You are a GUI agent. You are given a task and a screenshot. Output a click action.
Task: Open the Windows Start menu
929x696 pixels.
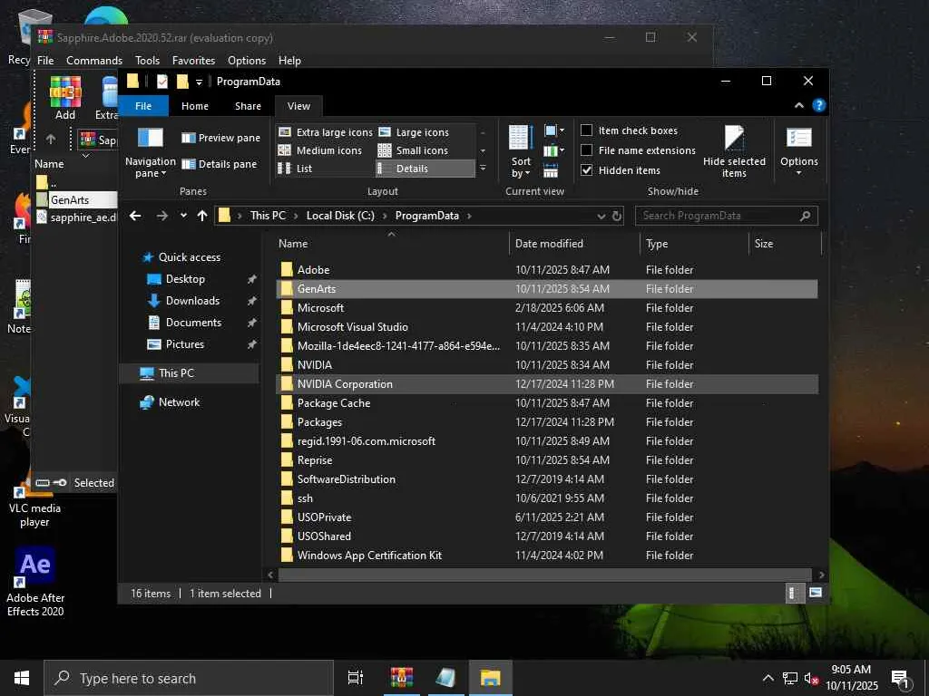click(22, 678)
